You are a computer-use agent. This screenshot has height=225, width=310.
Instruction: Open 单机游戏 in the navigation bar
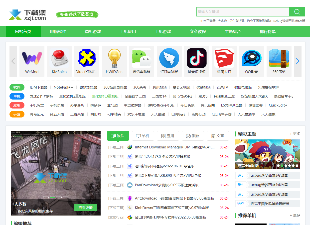[93, 31]
